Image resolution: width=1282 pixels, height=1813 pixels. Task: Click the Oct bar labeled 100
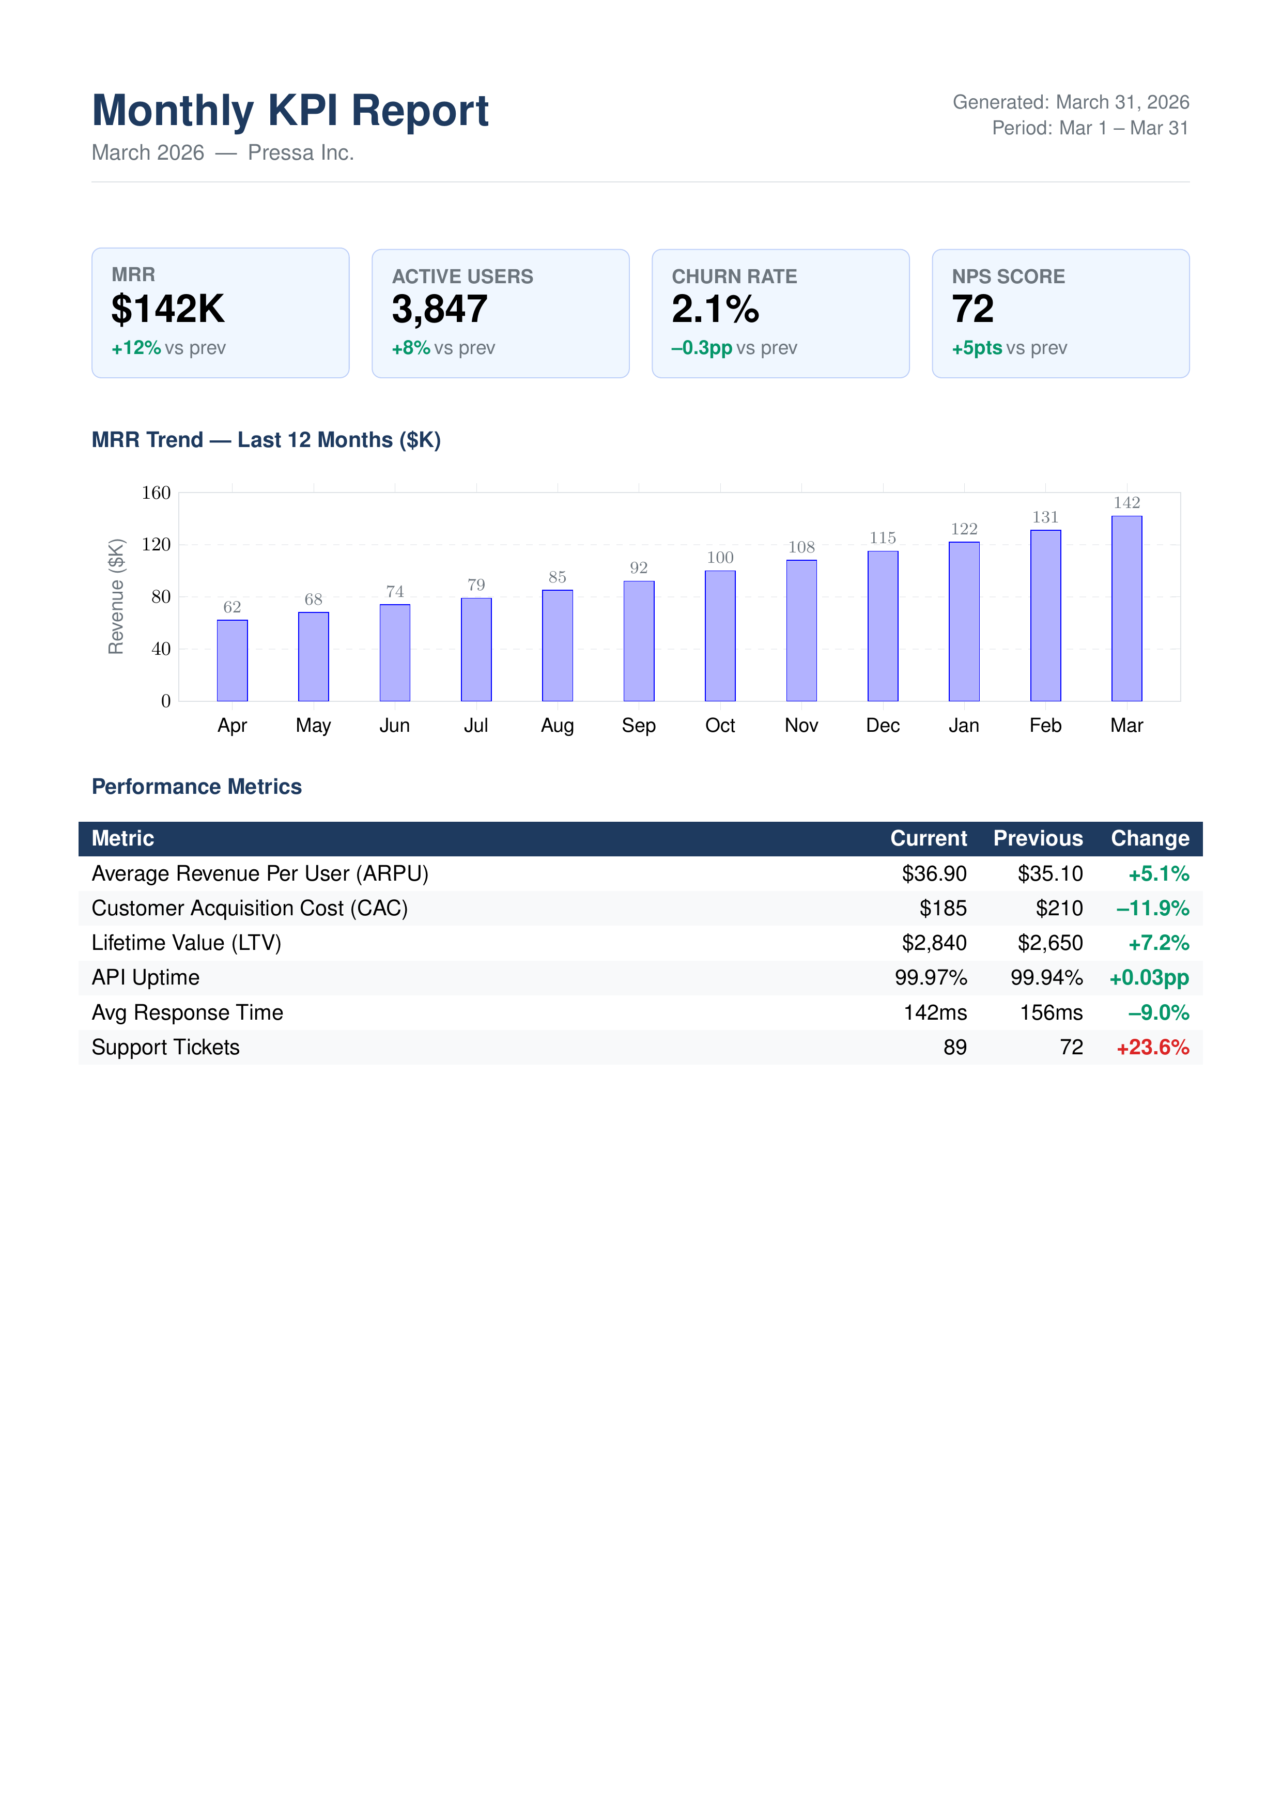(x=720, y=636)
